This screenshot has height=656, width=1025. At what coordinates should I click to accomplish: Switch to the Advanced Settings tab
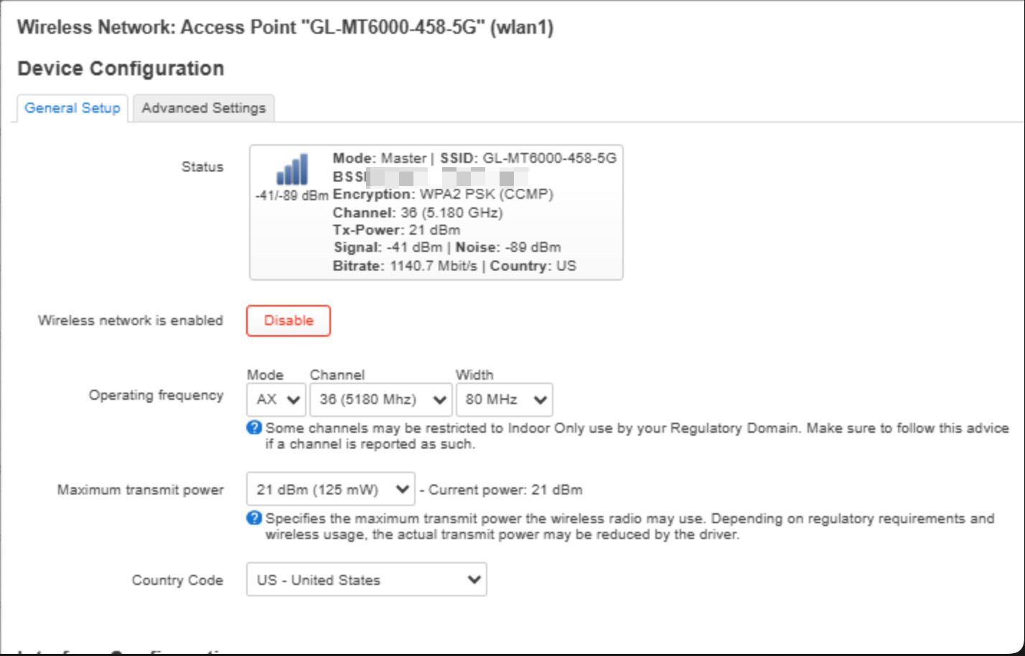pyautogui.click(x=204, y=108)
